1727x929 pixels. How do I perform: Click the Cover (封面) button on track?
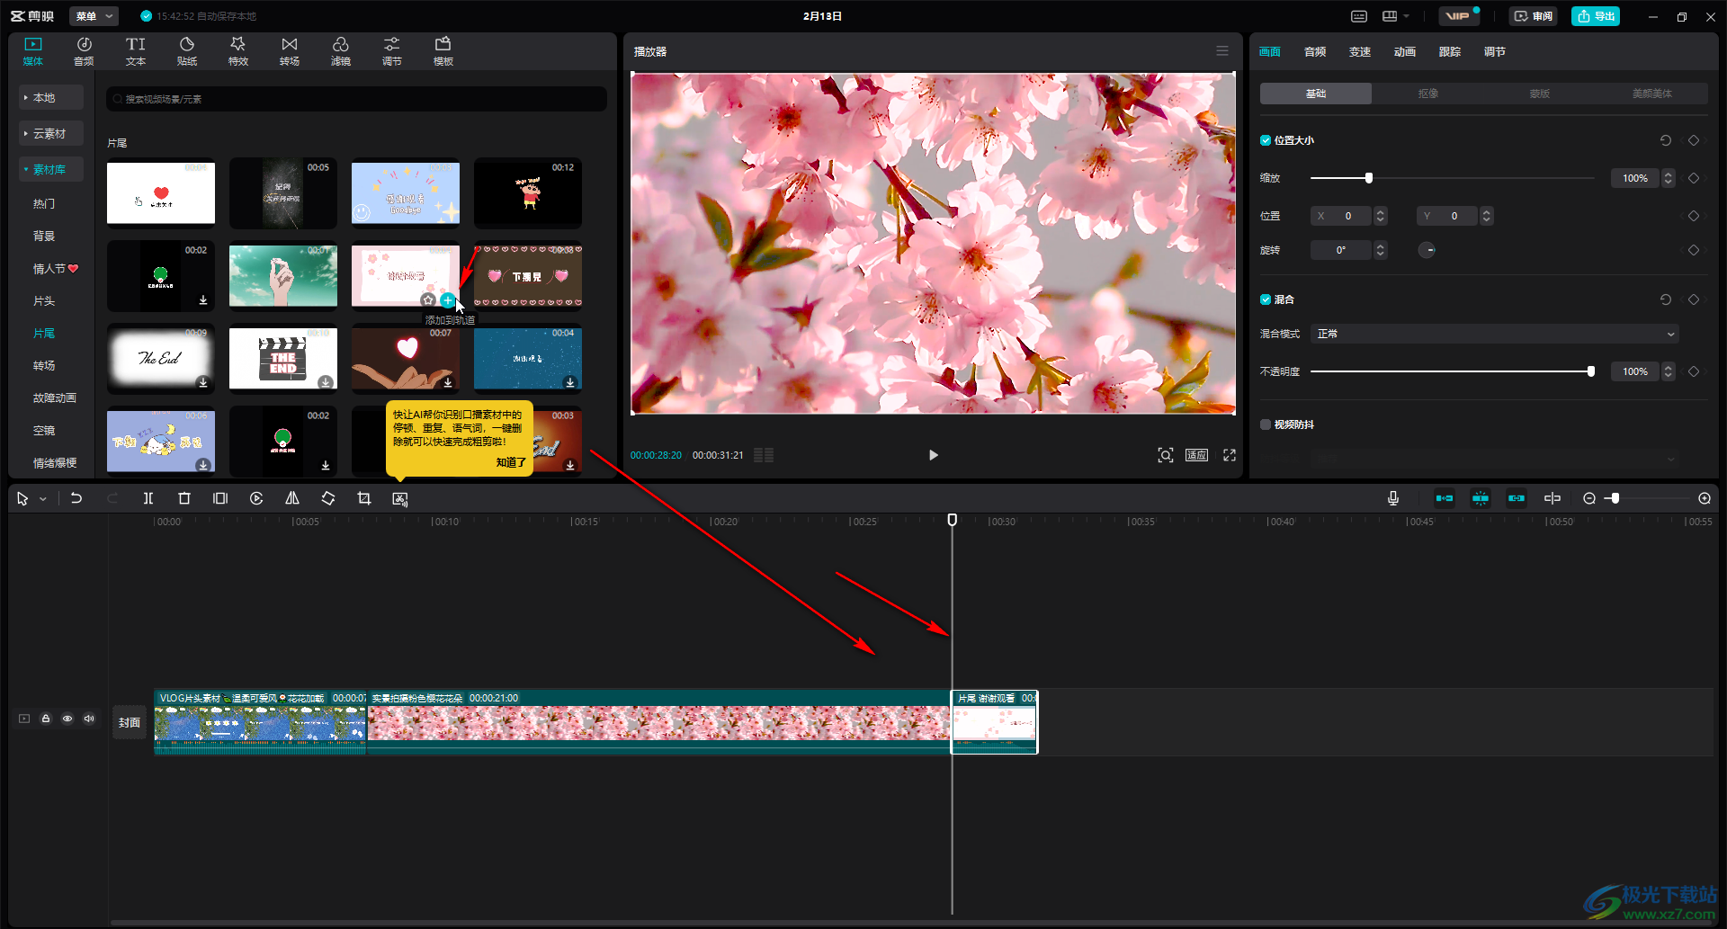pyautogui.click(x=130, y=722)
